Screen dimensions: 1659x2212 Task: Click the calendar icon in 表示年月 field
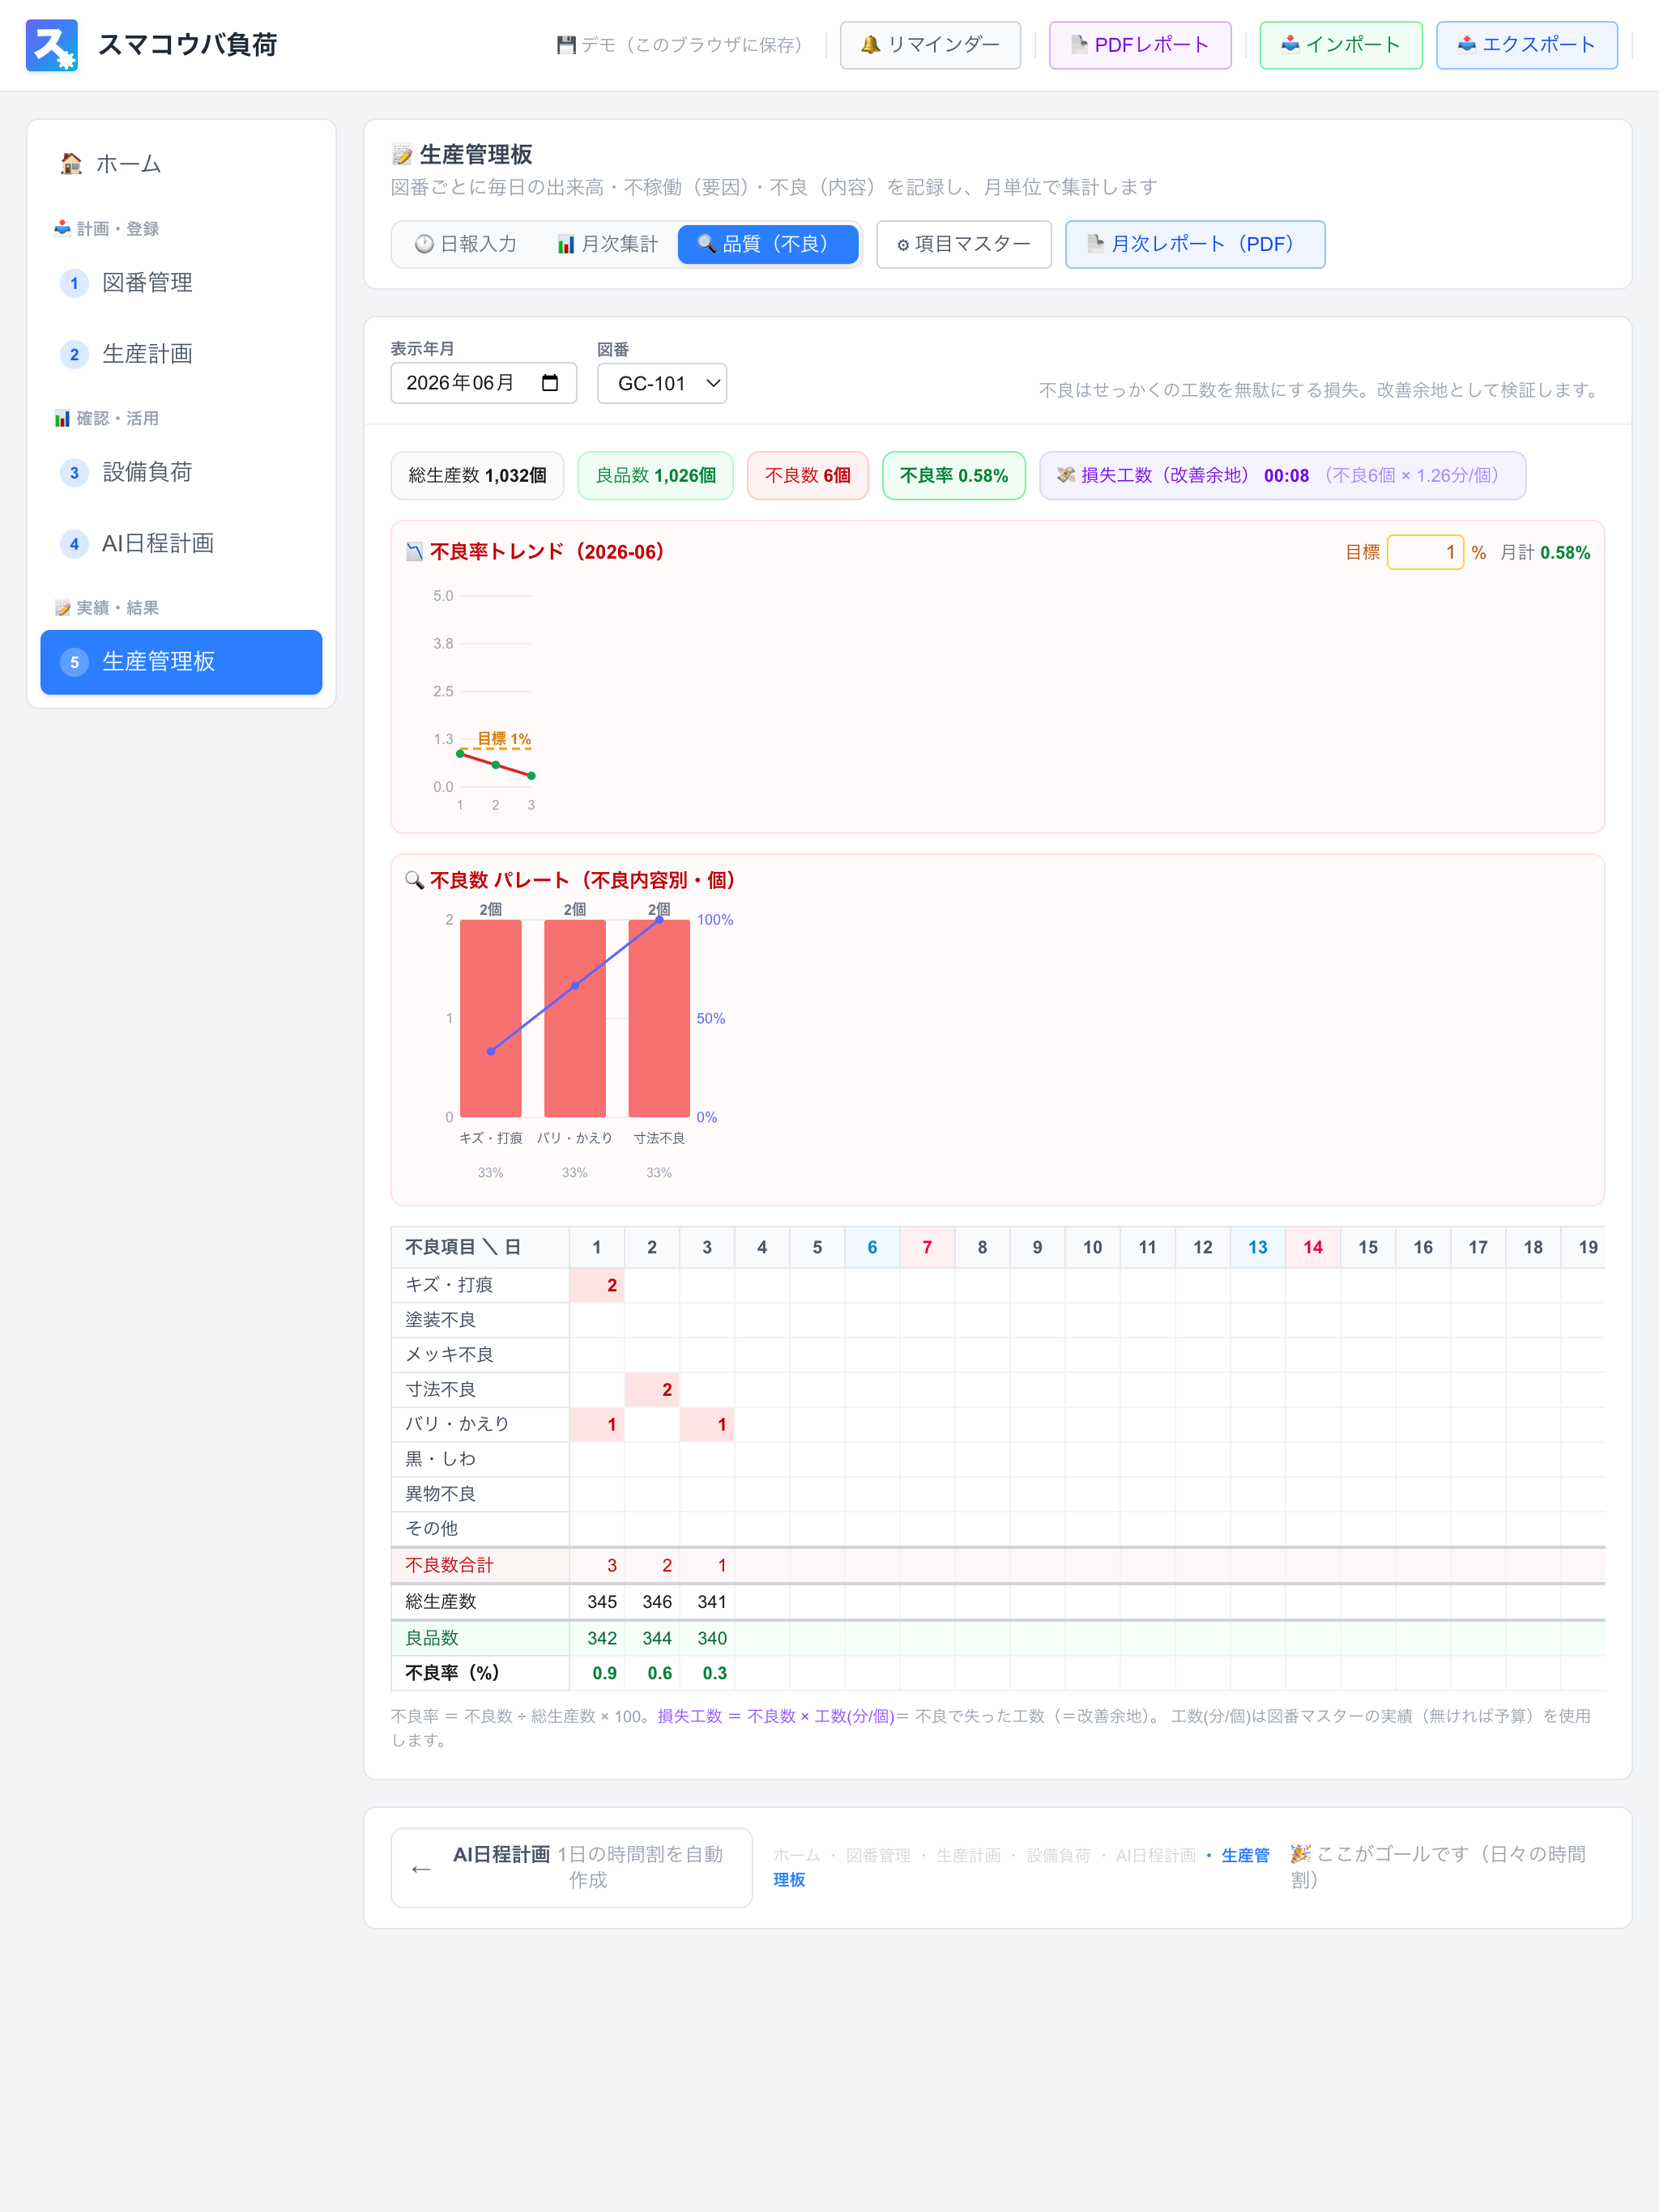point(549,383)
